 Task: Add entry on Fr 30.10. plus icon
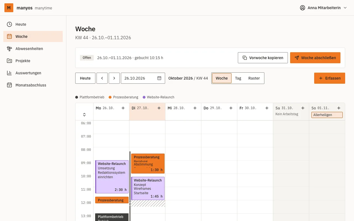(267, 108)
